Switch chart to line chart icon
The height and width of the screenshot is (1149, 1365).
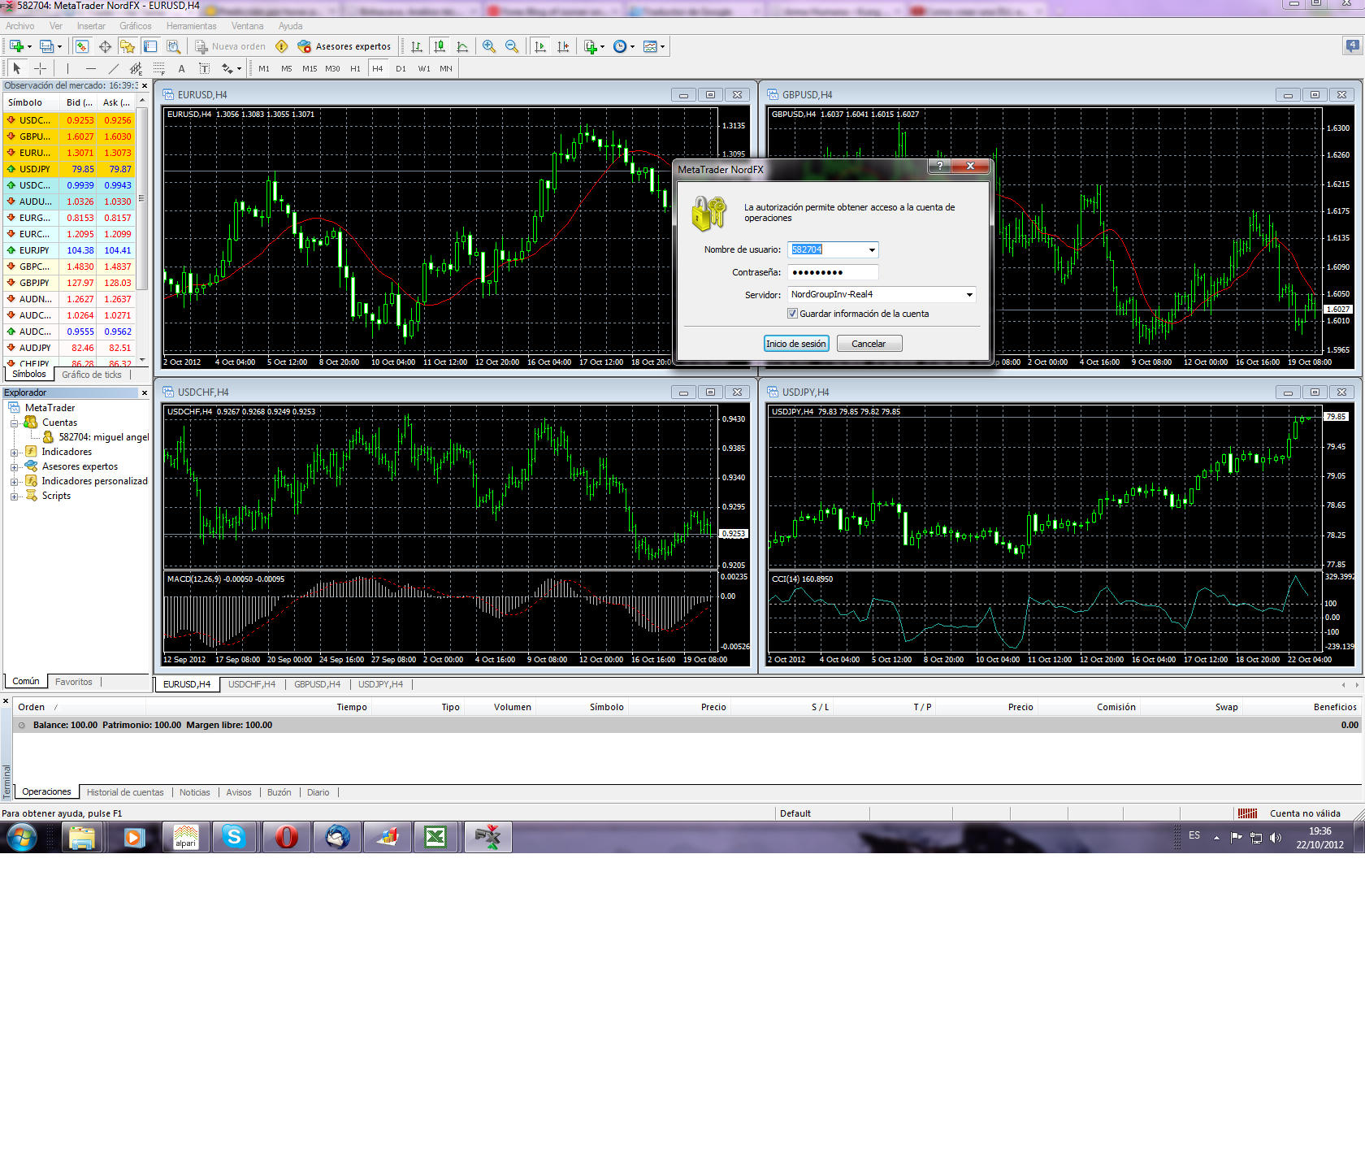tap(462, 46)
